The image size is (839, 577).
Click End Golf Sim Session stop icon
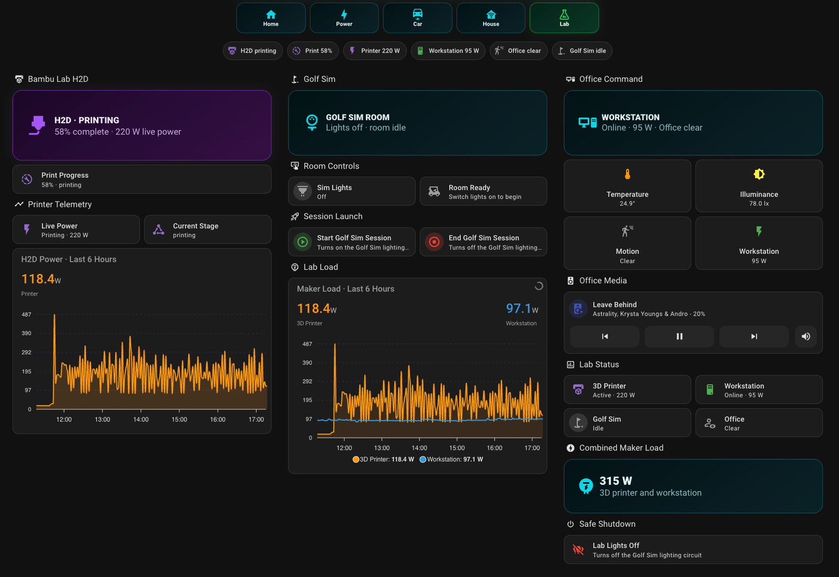(x=434, y=242)
